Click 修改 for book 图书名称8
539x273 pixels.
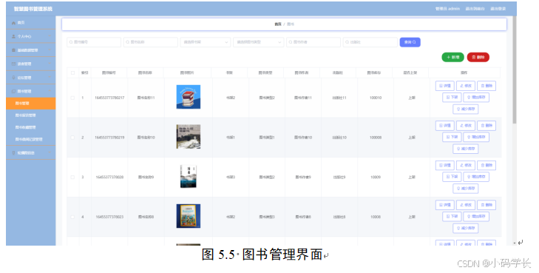coord(466,205)
